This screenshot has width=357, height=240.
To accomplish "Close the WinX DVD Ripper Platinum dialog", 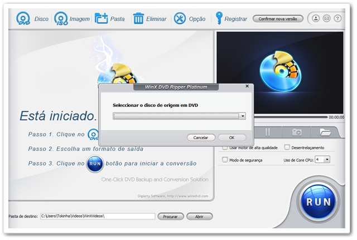I will coord(247,86).
